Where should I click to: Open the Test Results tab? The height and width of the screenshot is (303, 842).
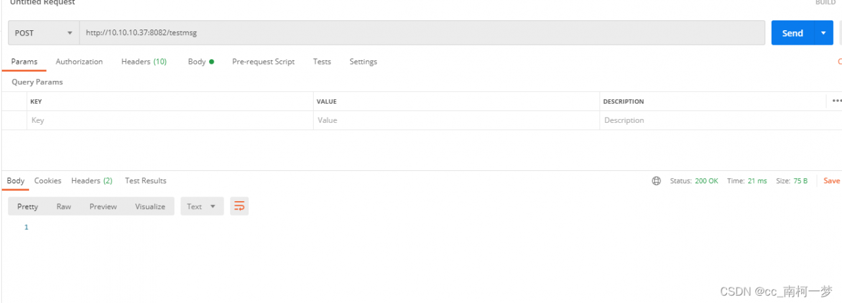coord(145,181)
